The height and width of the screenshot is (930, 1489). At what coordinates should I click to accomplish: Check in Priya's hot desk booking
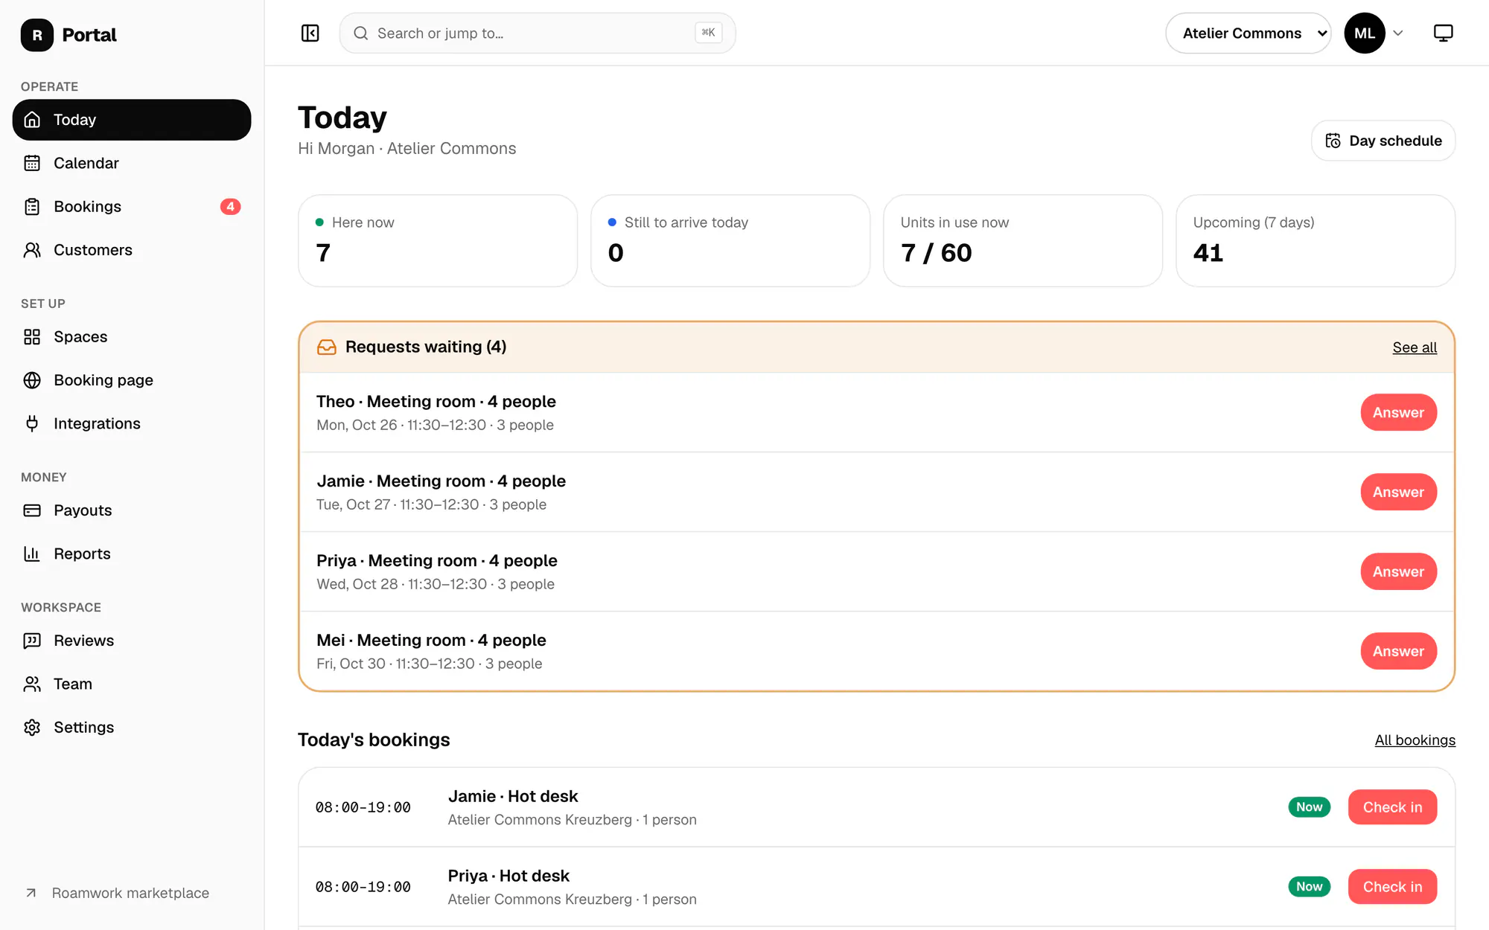coord(1392,887)
